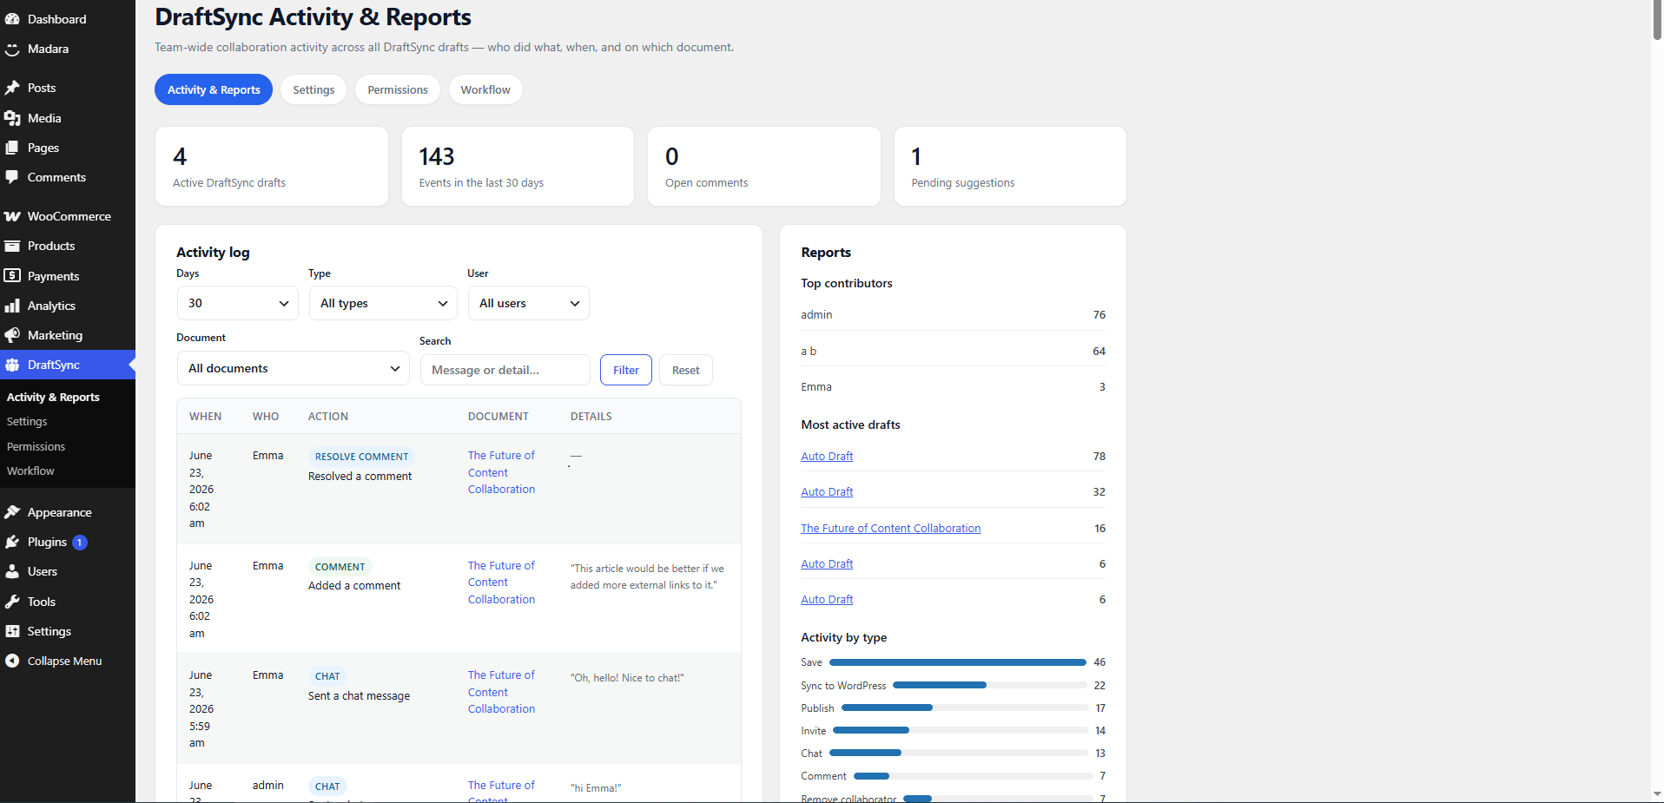Click the admin contributor row
The image size is (1664, 803).
click(953, 314)
